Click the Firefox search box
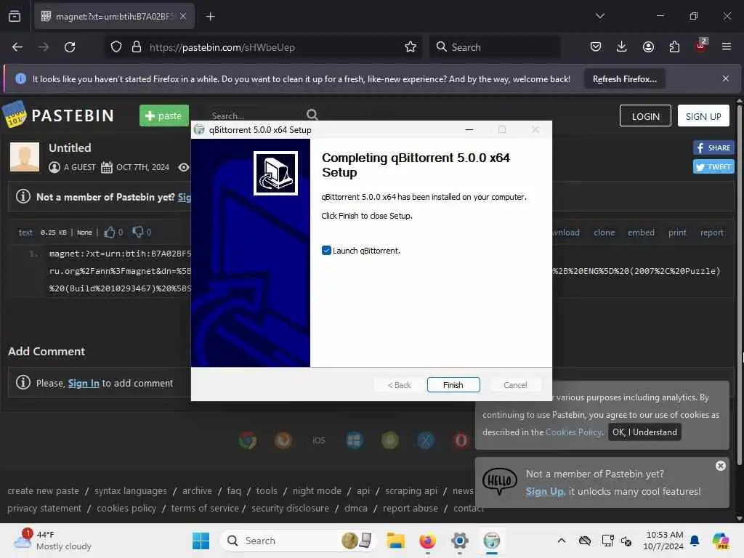Viewport: 744px width, 558px height. coord(496,47)
